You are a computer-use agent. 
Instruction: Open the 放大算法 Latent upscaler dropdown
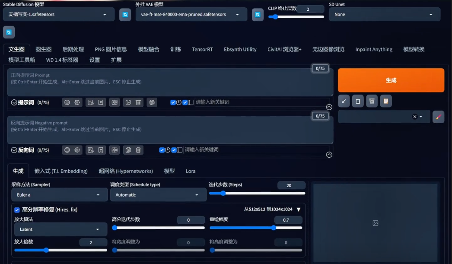tap(60, 229)
